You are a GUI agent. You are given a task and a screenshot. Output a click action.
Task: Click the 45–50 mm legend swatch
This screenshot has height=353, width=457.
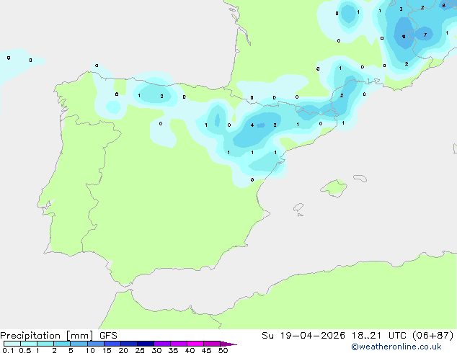[x=212, y=344]
